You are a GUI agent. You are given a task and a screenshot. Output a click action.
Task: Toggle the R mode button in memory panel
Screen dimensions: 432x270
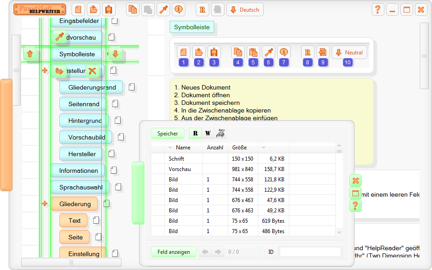point(195,133)
